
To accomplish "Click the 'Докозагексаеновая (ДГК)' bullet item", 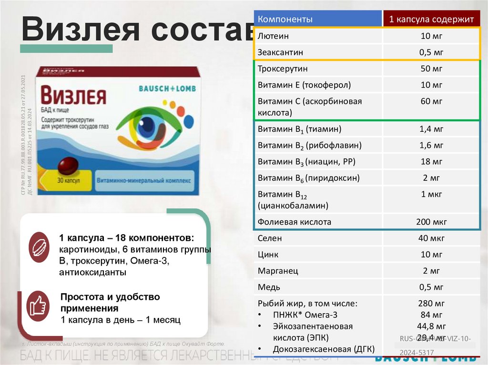I will point(324,349).
